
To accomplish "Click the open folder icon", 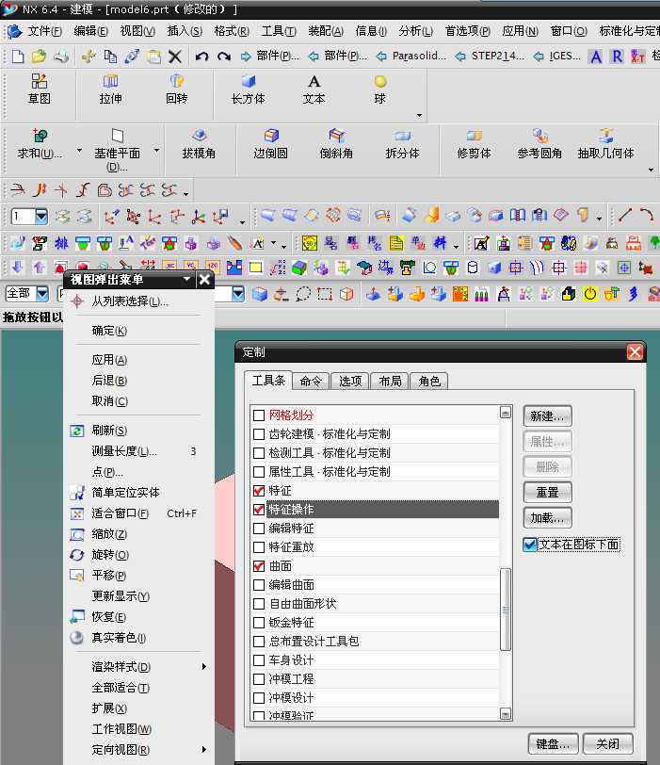I will pos(39,57).
